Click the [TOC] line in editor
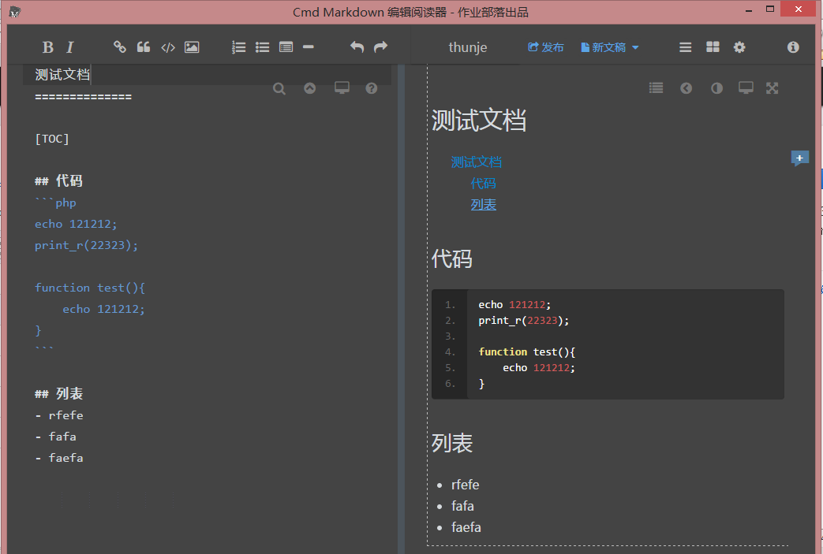Viewport: 823px width, 554px height. click(52, 139)
